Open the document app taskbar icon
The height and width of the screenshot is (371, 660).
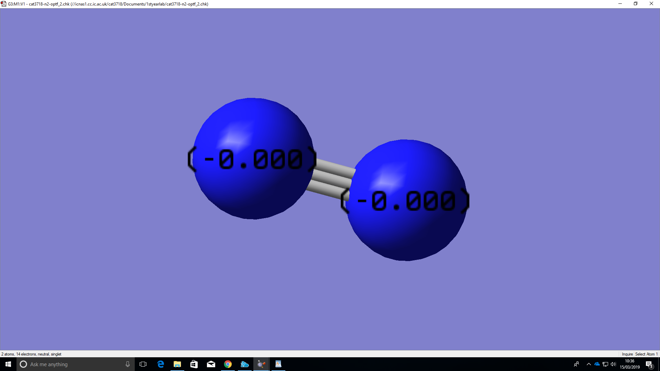click(x=278, y=364)
